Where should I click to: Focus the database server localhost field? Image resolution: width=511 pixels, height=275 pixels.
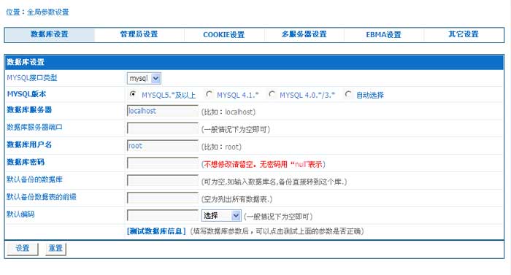(162, 111)
